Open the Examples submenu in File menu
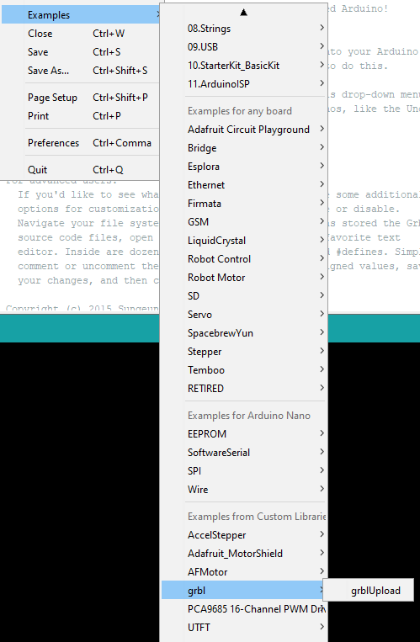420x642 pixels. 81,15
